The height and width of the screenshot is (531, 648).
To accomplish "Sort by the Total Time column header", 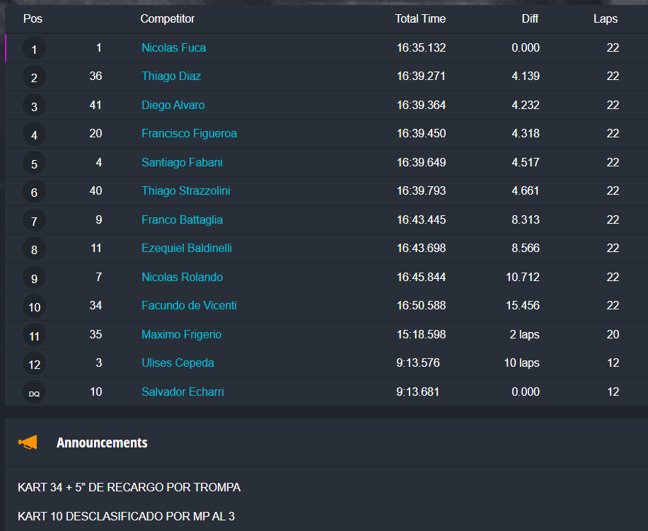I will [420, 19].
